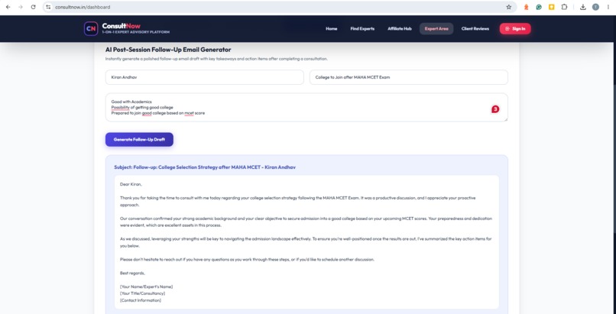The image size is (616, 314).
Task: Click the browser forward arrow
Action: [x=21, y=7]
